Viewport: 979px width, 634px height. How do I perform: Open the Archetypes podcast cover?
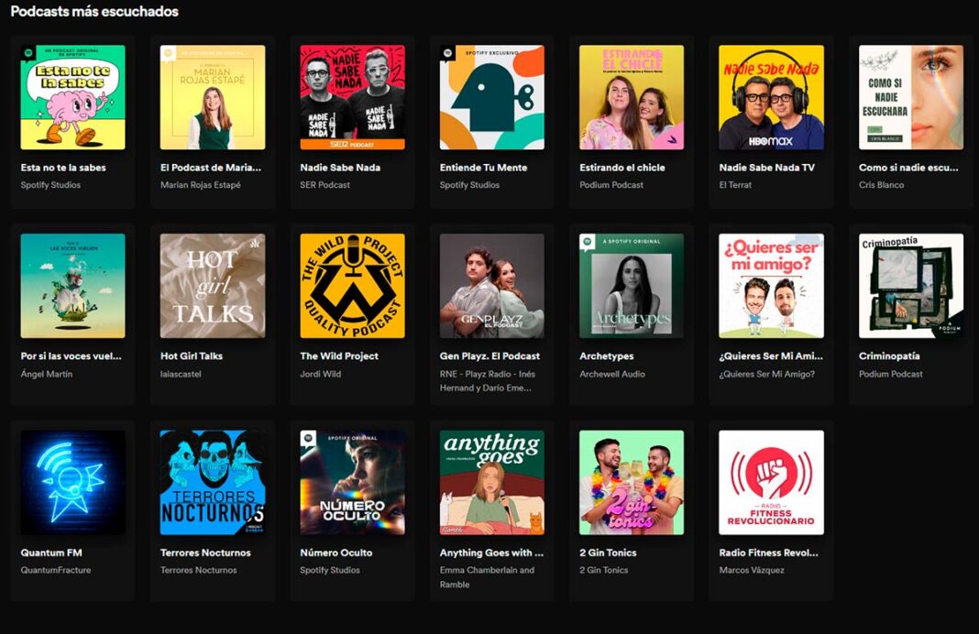point(631,286)
